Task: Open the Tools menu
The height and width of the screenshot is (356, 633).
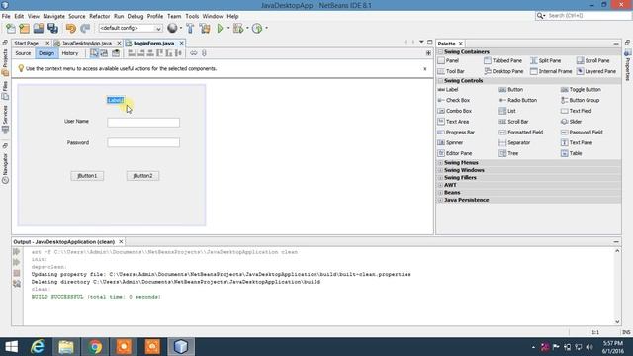Action: [192, 16]
